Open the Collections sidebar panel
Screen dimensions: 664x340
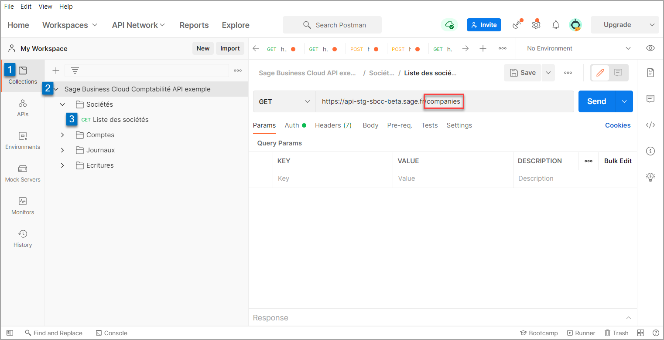23,75
